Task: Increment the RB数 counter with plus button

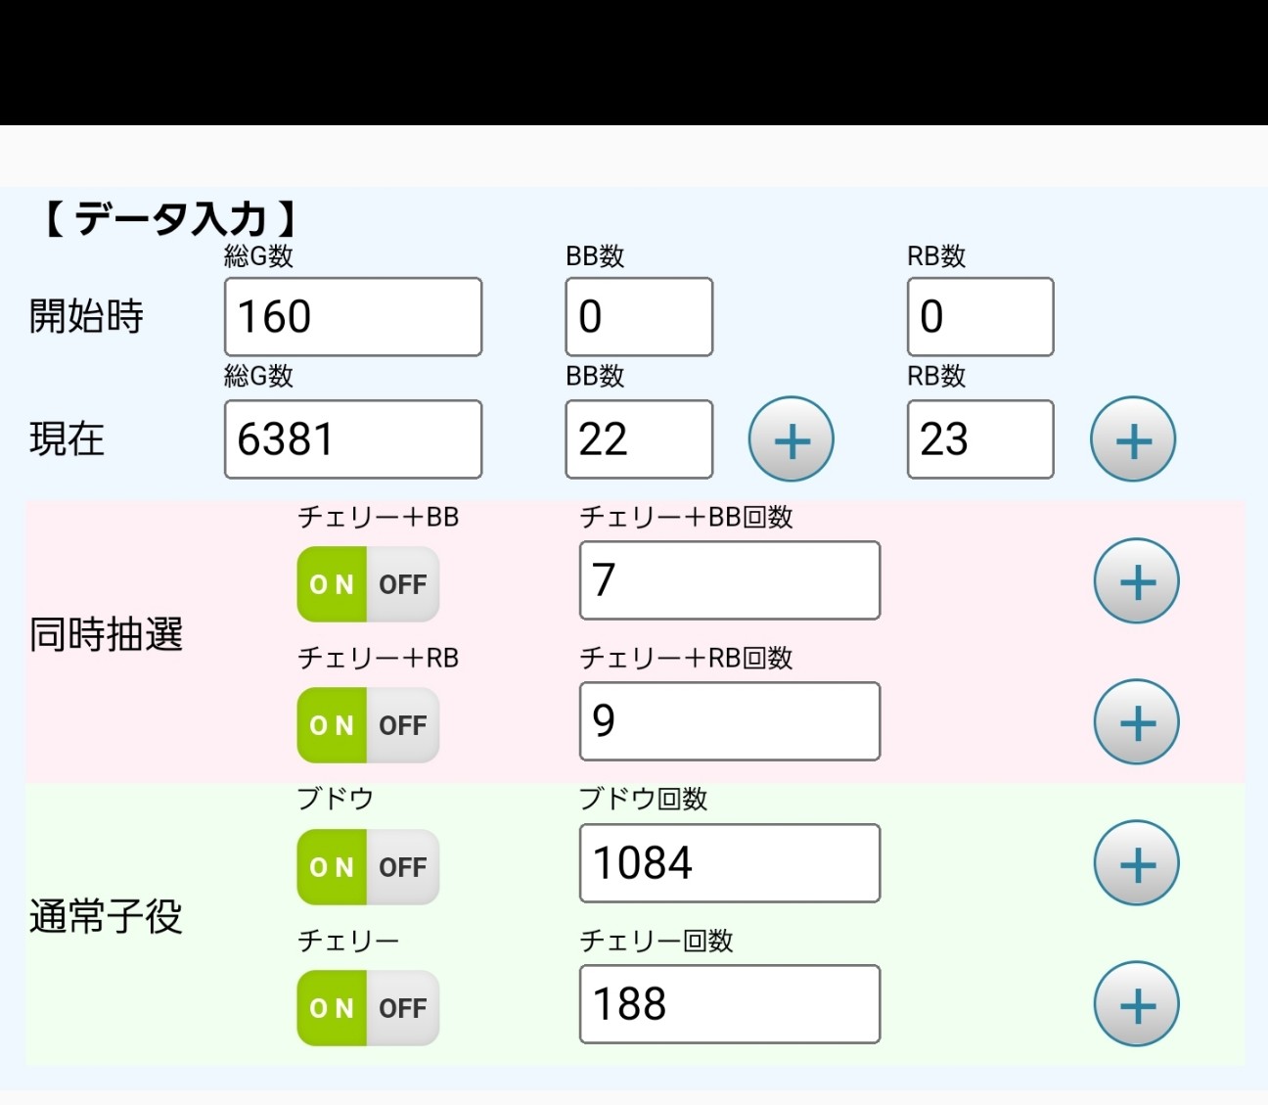Action: [1132, 438]
